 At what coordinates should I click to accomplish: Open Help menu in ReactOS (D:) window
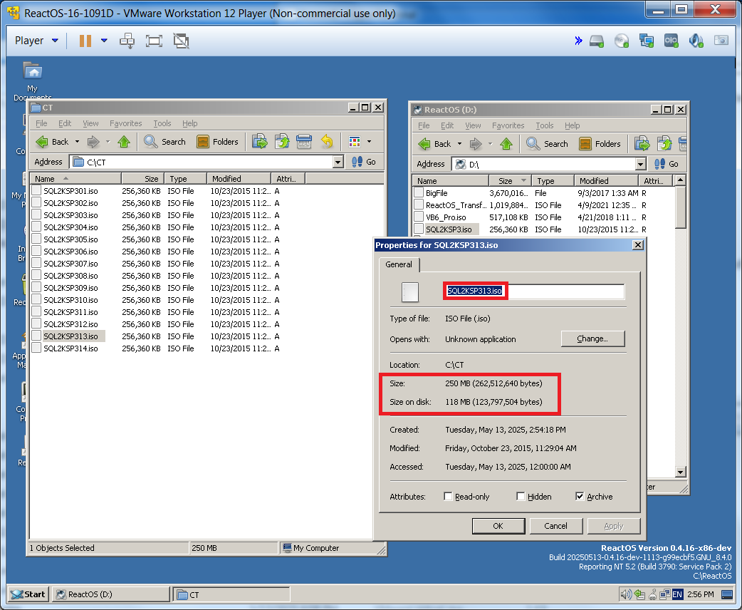tap(572, 125)
